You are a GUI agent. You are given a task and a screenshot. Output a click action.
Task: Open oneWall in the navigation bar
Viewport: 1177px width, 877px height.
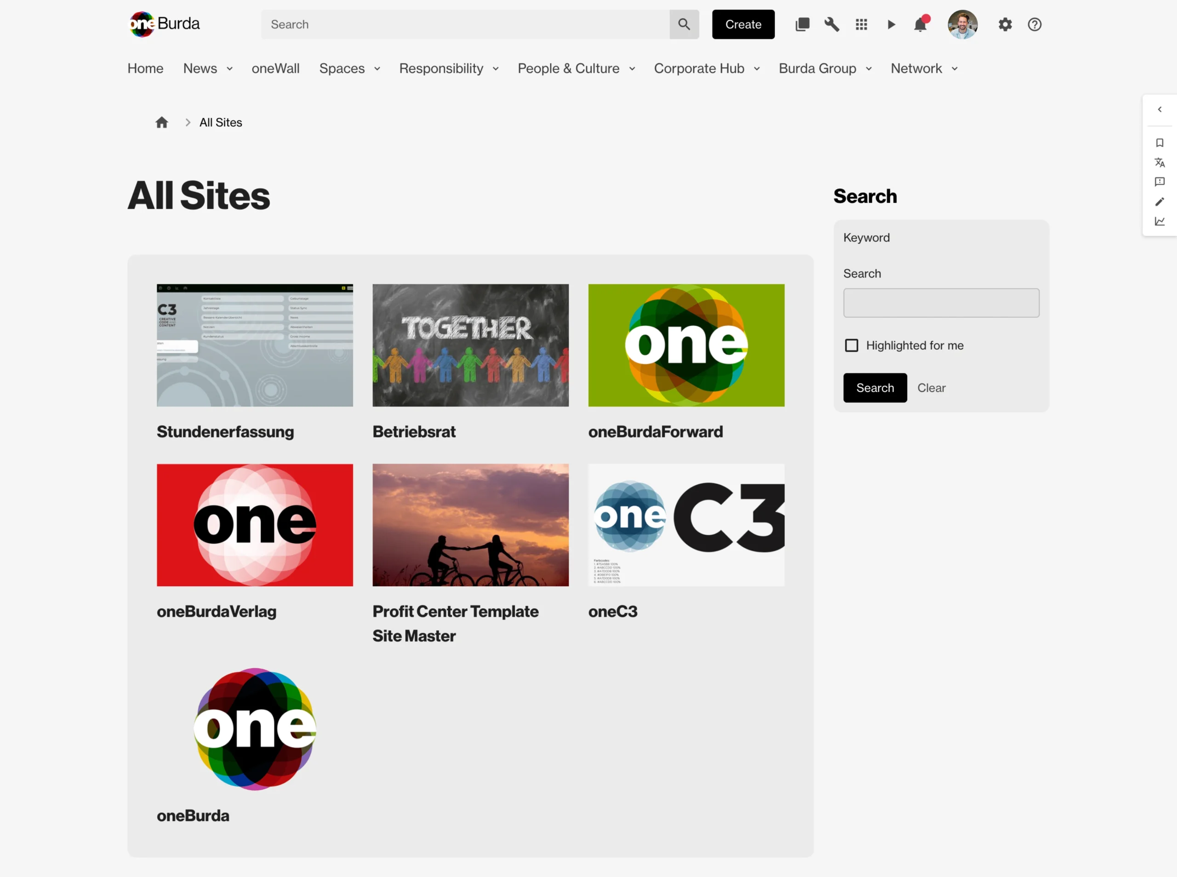pos(276,68)
